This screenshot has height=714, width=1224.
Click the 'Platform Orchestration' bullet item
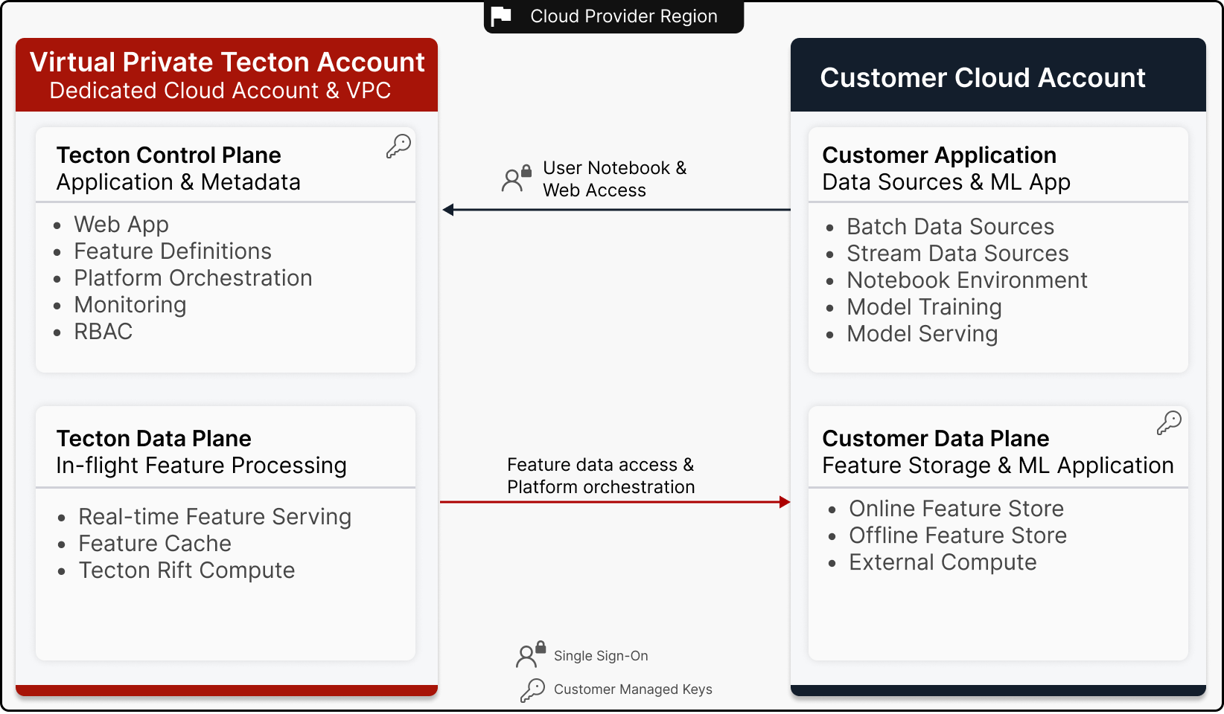193,278
